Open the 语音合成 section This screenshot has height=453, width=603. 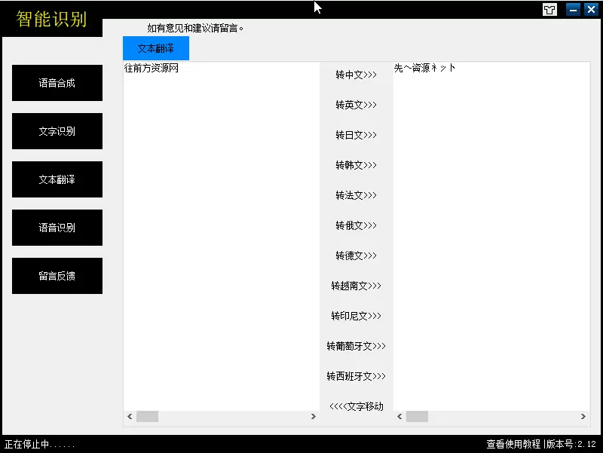pos(57,83)
